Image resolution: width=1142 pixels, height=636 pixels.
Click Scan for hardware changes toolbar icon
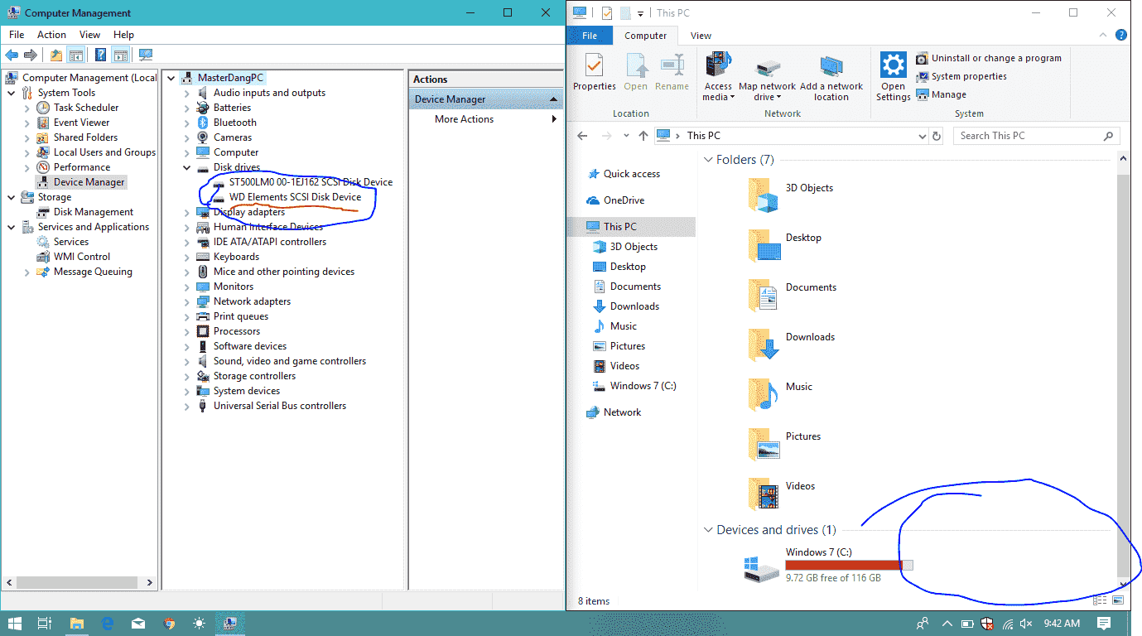point(146,55)
